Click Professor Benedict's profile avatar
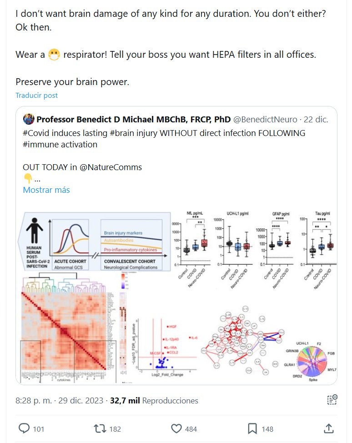The height and width of the screenshot is (443, 352). [x=29, y=120]
